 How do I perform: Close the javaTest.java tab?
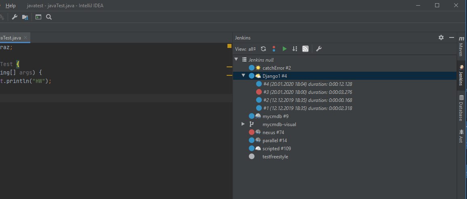tap(25, 37)
